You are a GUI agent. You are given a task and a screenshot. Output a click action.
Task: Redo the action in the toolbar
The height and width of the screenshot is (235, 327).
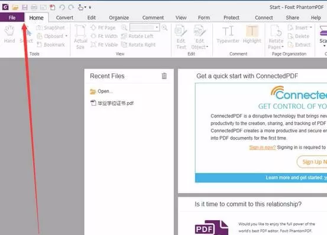tap(71, 8)
